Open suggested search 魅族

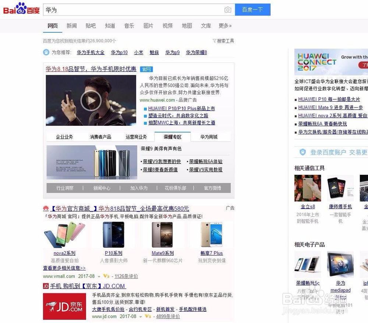coord(154,52)
